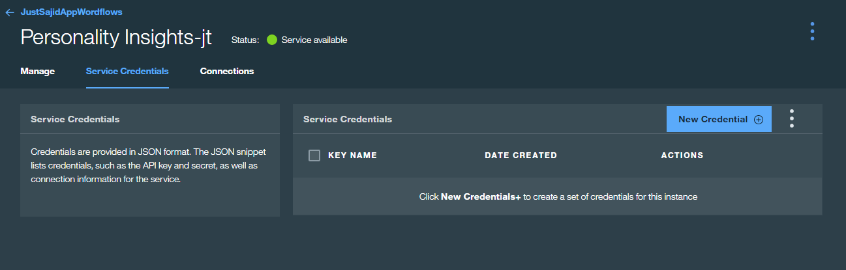This screenshot has height=270, width=846.
Task: Click the plus icon in New Credential
Action: click(x=758, y=120)
